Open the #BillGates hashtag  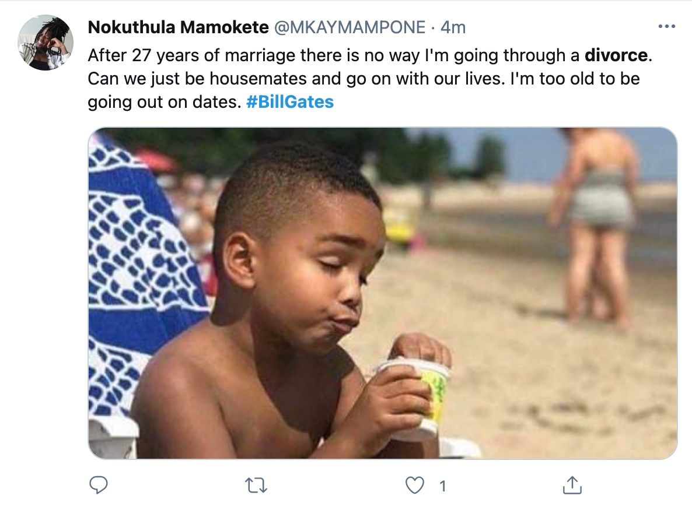[290, 102]
